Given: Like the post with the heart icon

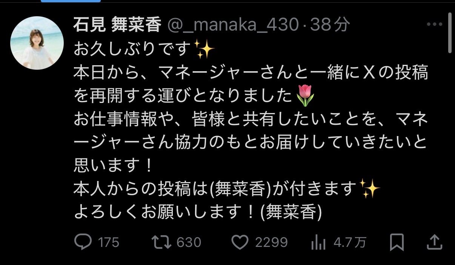Looking at the screenshot, I should coord(240,242).
